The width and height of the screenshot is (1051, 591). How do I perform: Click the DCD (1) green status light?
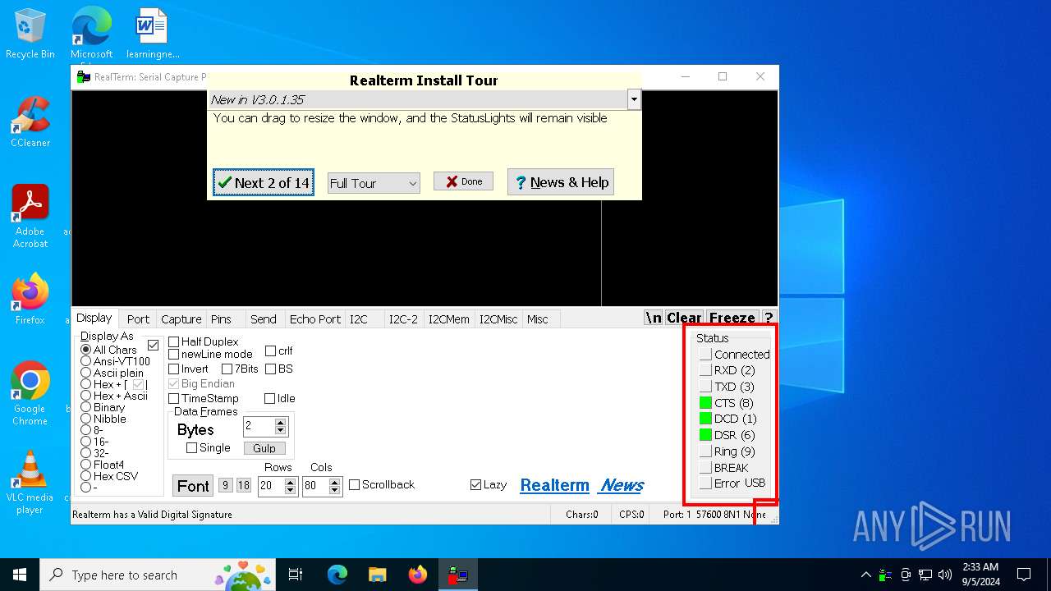[705, 419]
